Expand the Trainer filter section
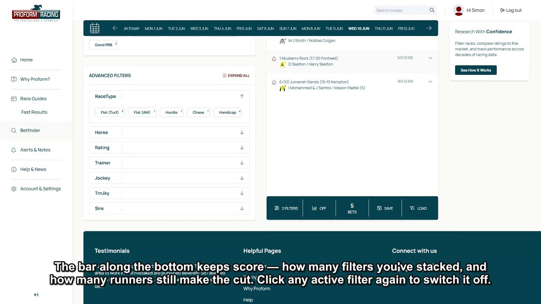This screenshot has width=541, height=304. [242, 163]
